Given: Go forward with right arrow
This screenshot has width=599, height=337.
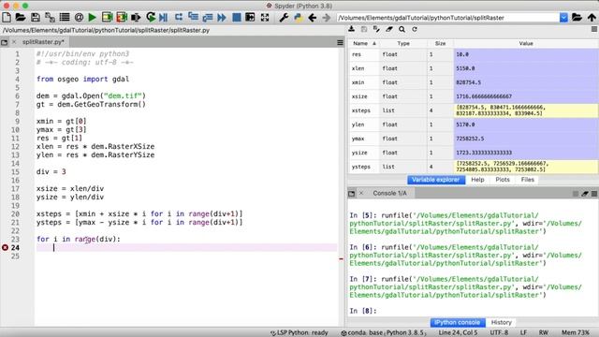Looking at the screenshot, I should pyautogui.click(x=326, y=17).
